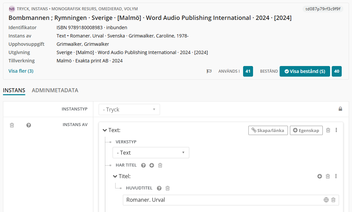Click the Grimwalker, Grimwalker Upphovsuppgift value
Viewport: 352px width, 212px height.
click(83, 44)
